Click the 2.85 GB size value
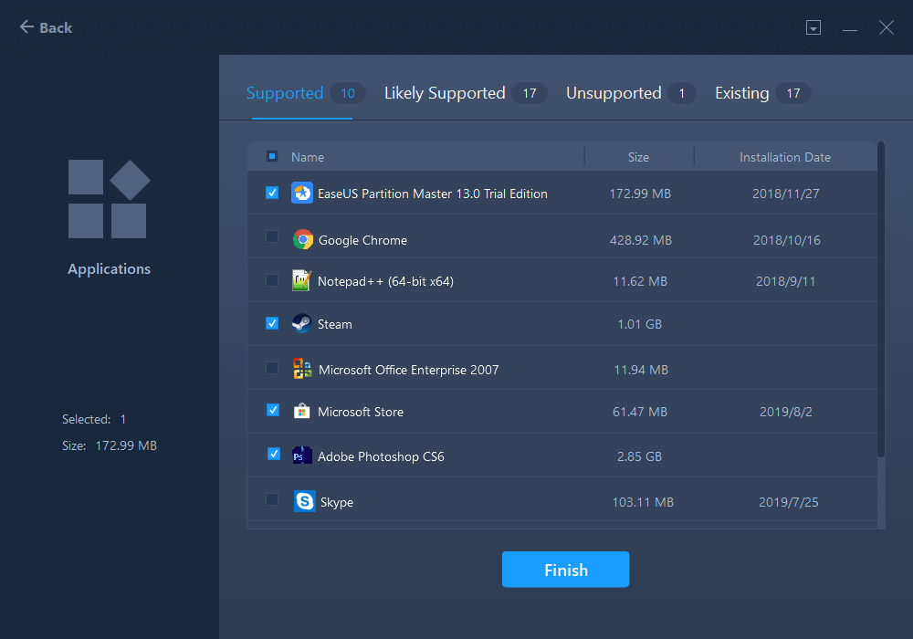 (x=639, y=456)
